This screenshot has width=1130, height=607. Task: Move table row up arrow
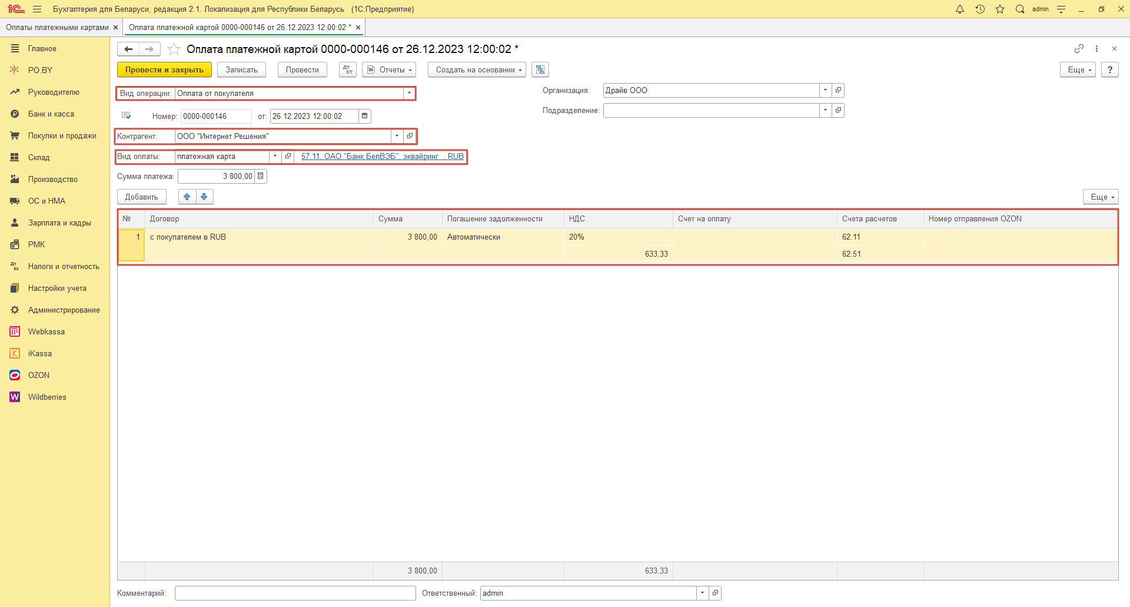(x=187, y=197)
